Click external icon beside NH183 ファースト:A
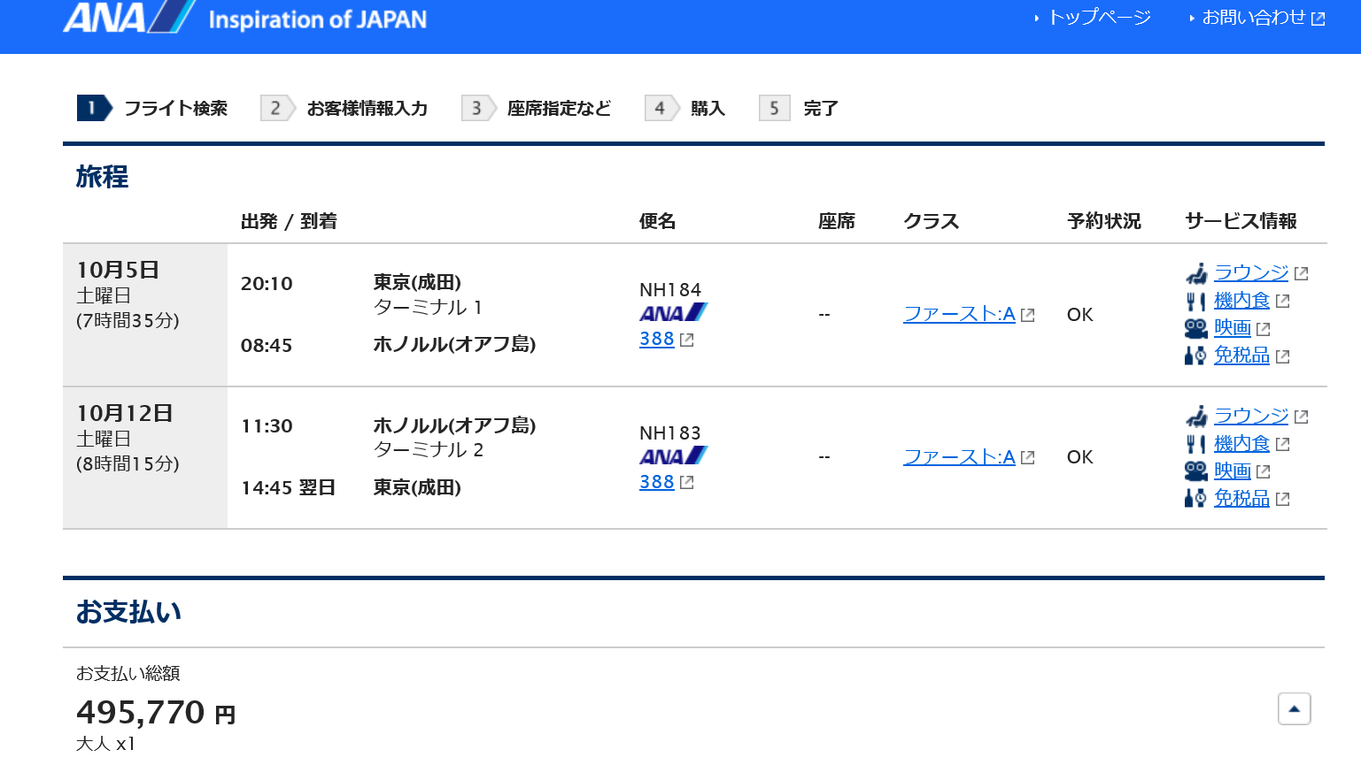The width and height of the screenshot is (1361, 765). (x=1028, y=458)
